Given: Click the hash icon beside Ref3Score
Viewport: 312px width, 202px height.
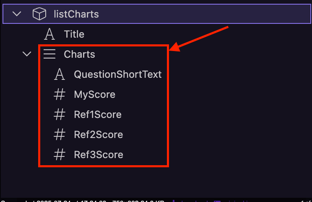Looking at the screenshot, I should click(x=60, y=154).
